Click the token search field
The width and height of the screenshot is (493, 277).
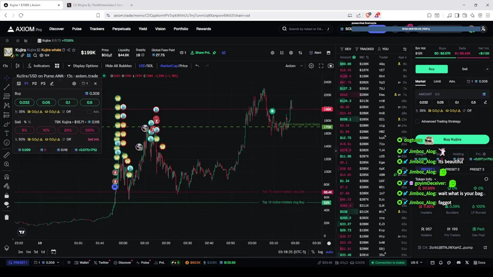(306, 29)
